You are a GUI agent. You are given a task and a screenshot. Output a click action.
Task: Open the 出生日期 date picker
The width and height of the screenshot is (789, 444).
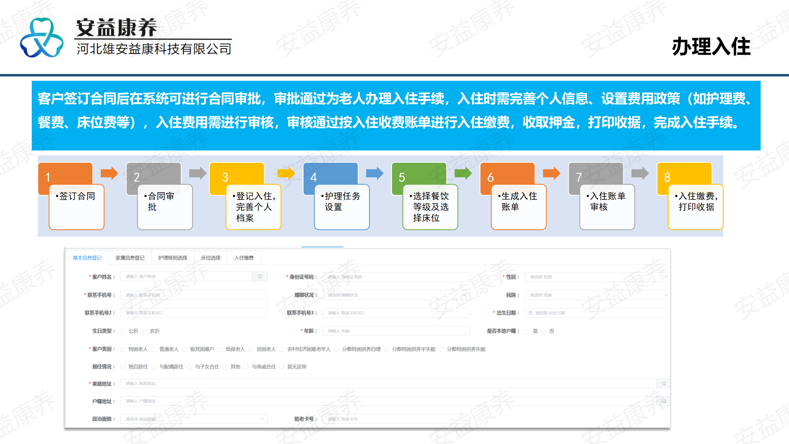[x=597, y=313]
